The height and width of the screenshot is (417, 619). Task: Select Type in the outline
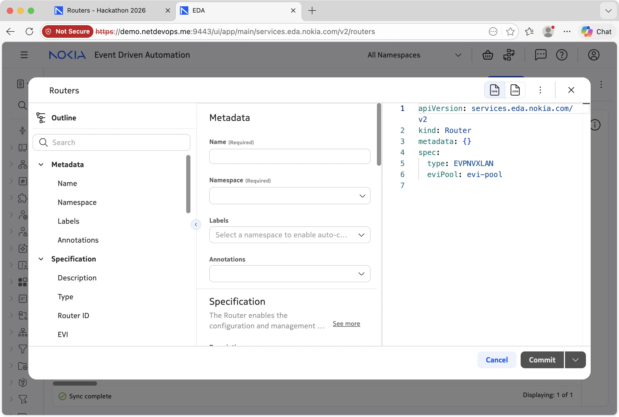(65, 297)
